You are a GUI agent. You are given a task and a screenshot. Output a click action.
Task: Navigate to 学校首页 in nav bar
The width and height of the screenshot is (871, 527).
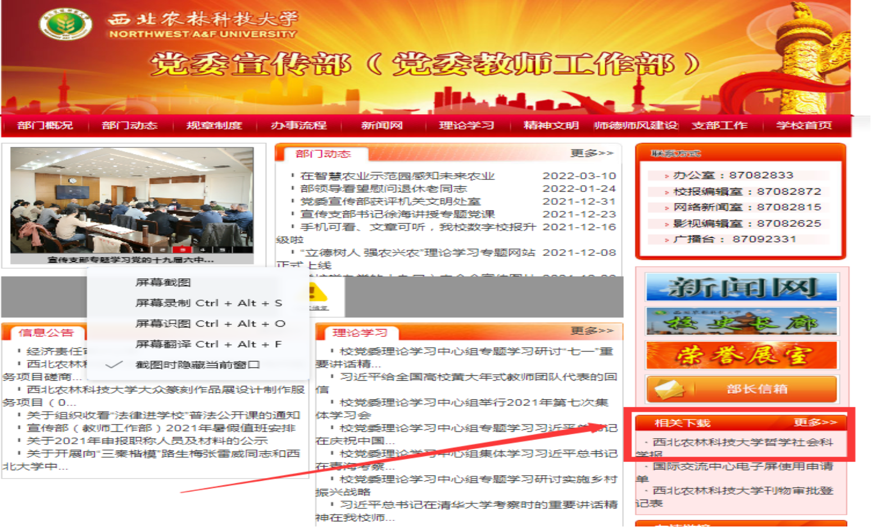click(x=804, y=125)
